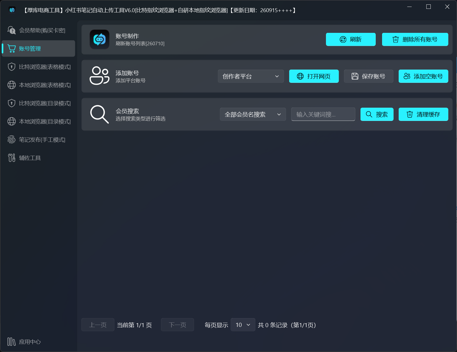
Task: Click 删除所有账号 button
Action: (x=415, y=39)
